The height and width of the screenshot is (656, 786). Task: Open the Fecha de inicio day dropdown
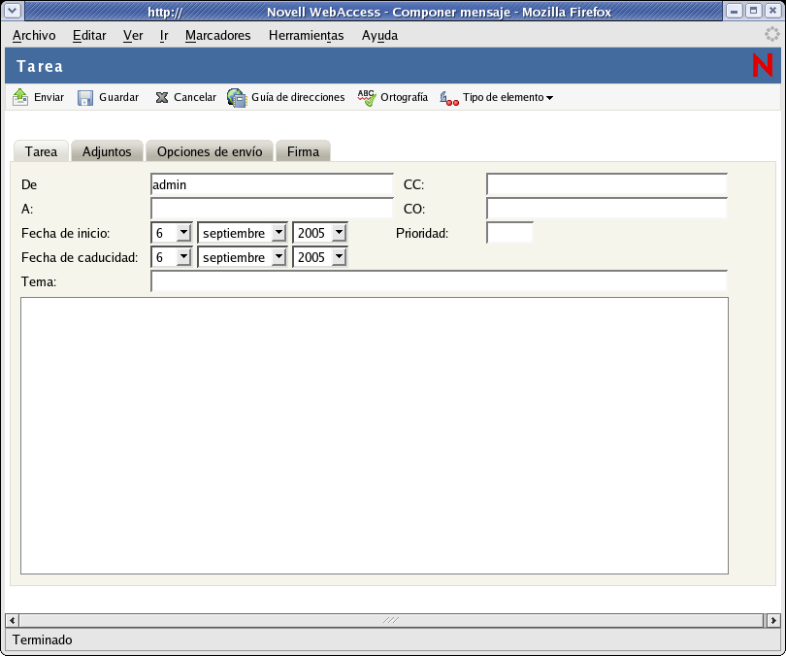[184, 233]
